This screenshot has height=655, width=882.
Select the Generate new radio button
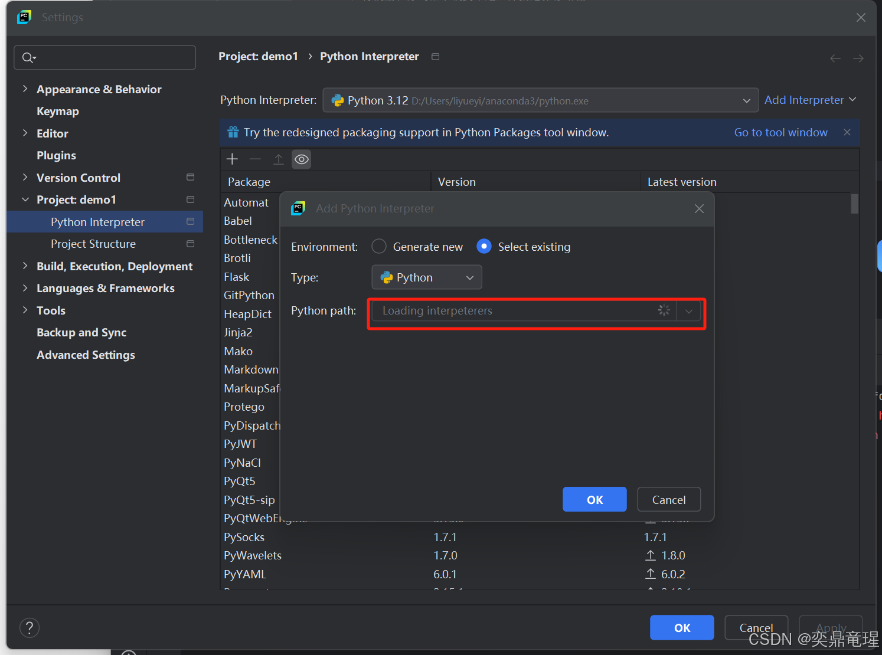(379, 246)
